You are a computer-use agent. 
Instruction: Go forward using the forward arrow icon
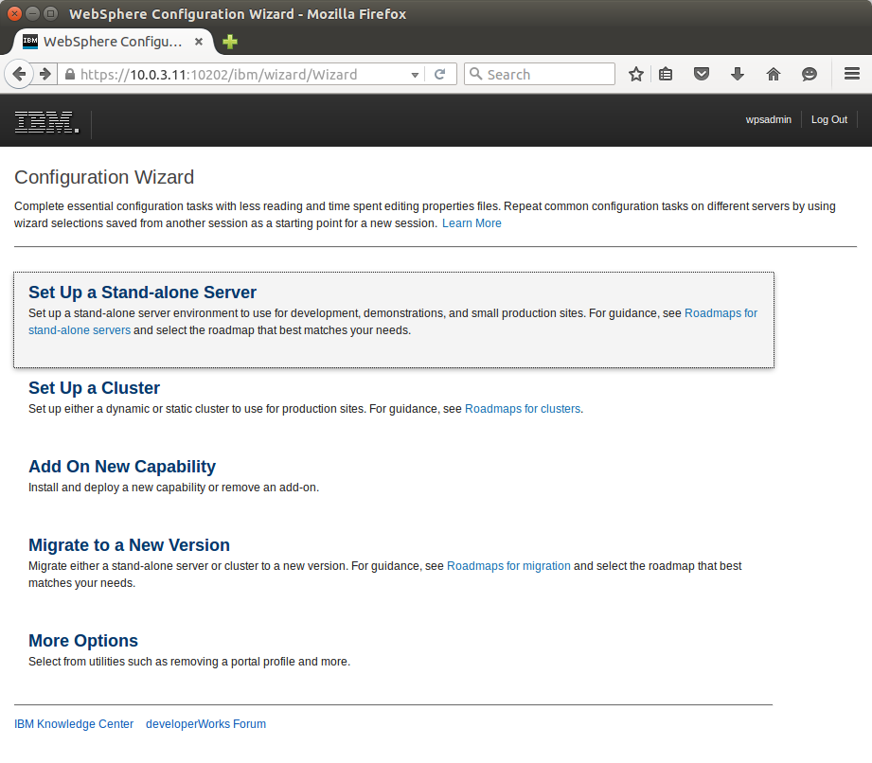click(45, 74)
